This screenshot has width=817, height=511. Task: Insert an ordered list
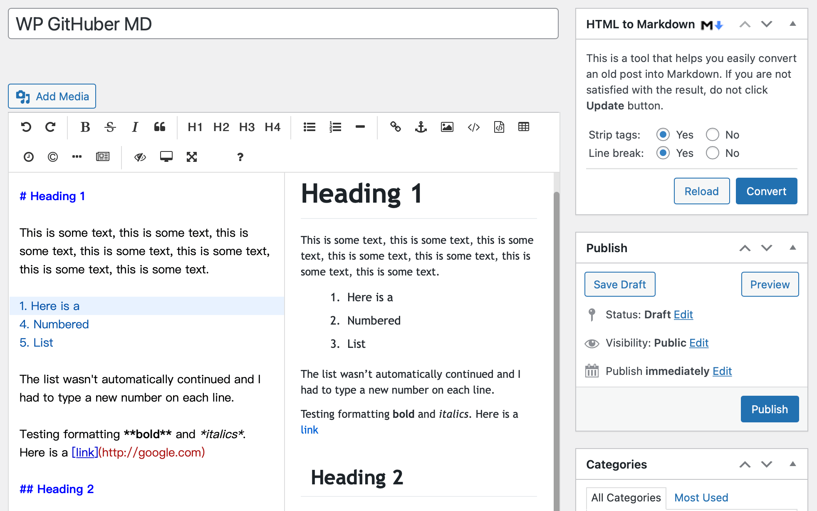tap(335, 127)
